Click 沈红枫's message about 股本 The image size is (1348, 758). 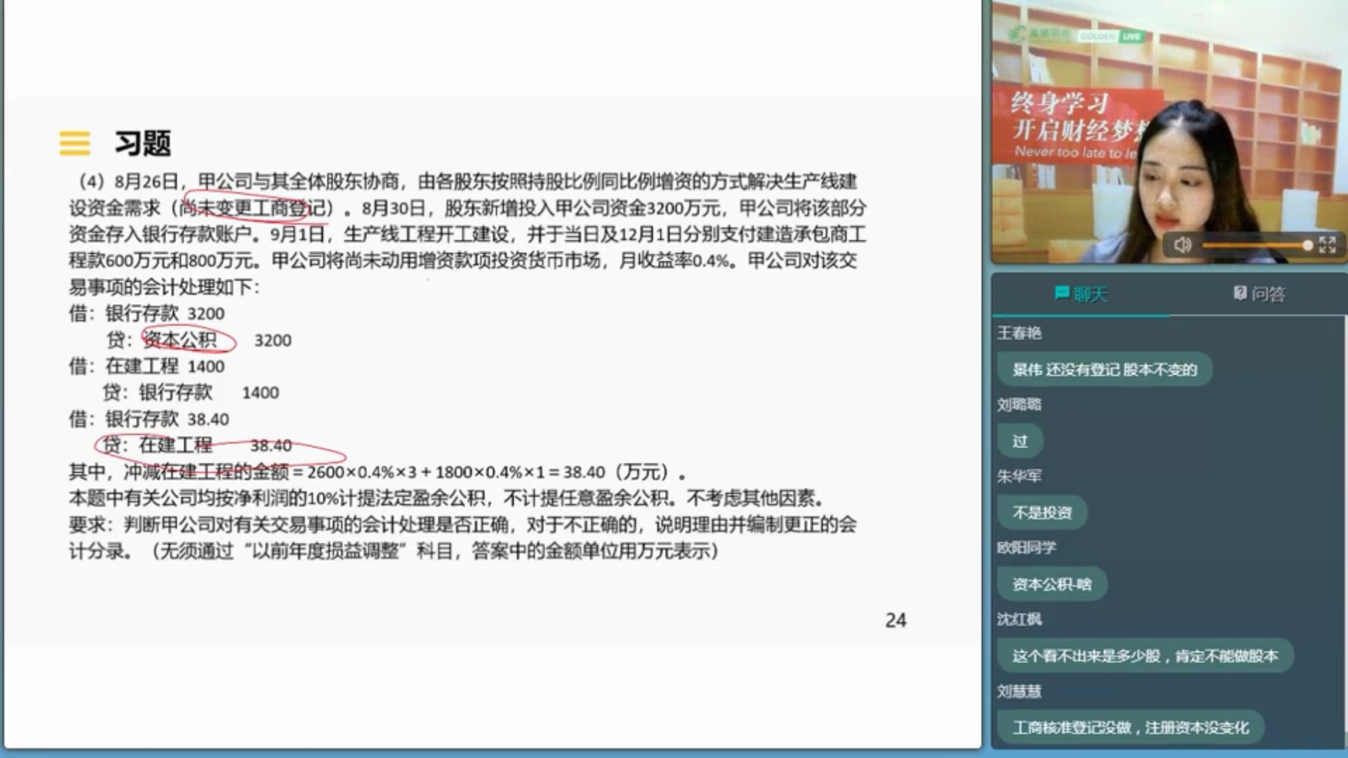[x=1145, y=656]
